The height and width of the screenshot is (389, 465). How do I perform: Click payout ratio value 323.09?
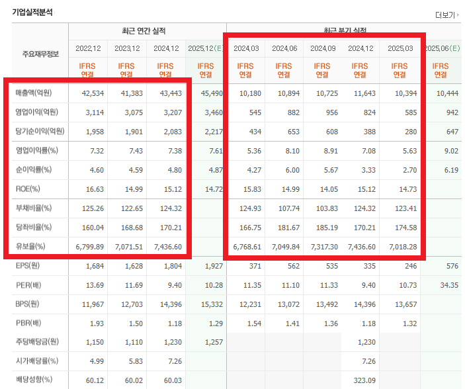(364, 380)
